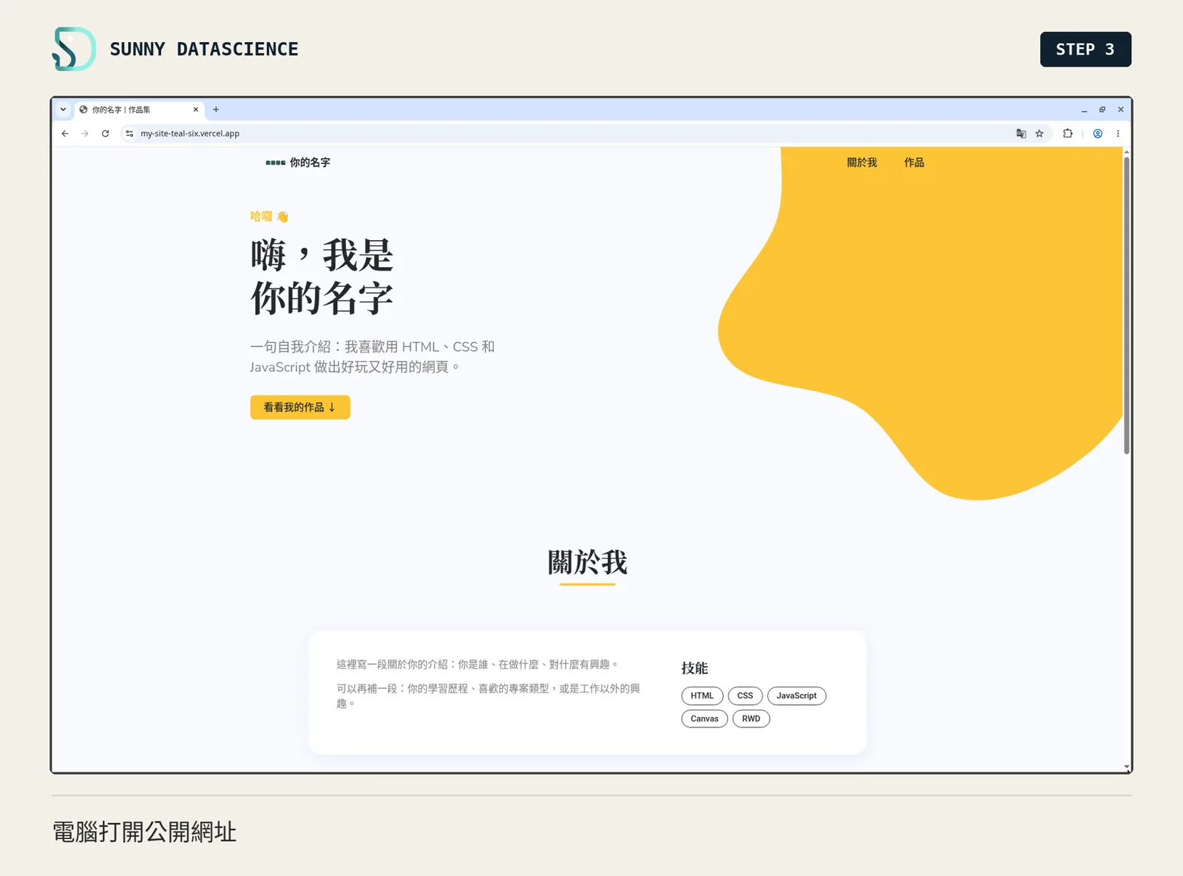Open the 關於我 navigation link

[862, 163]
